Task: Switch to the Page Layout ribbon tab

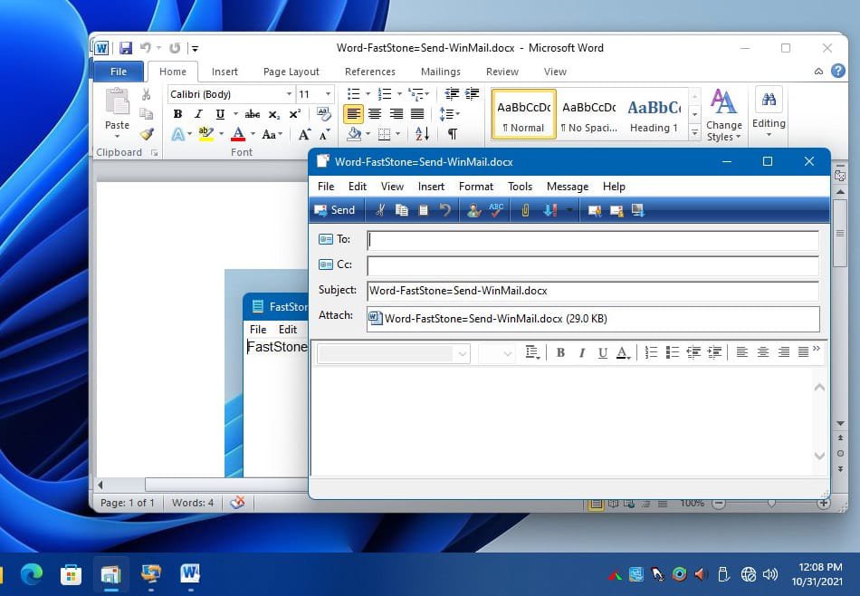Action: 291,72
